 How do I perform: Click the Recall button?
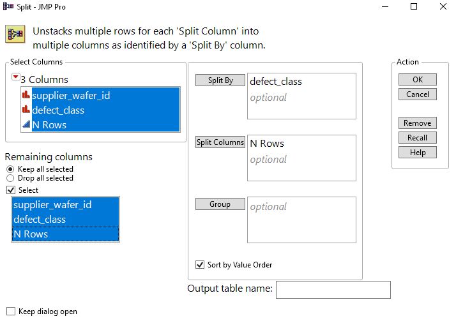[x=418, y=138]
